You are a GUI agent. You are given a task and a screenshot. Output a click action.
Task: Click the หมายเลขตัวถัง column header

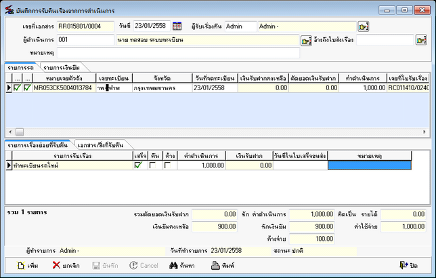pyautogui.click(x=64, y=78)
